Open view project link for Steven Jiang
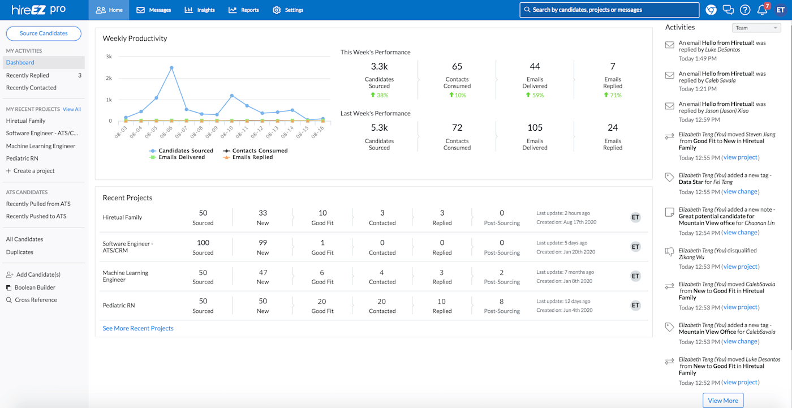Viewport: 792px width, 408px height. point(741,157)
